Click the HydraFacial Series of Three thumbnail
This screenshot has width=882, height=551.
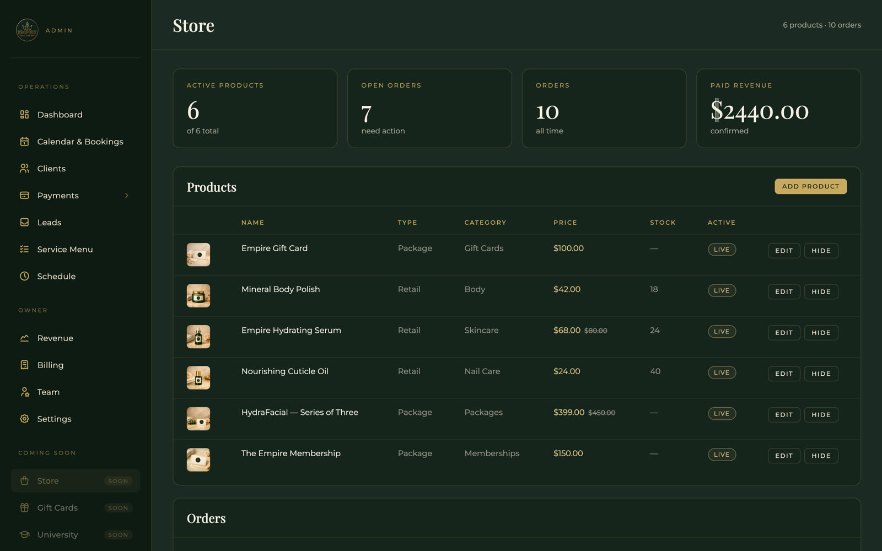(198, 419)
